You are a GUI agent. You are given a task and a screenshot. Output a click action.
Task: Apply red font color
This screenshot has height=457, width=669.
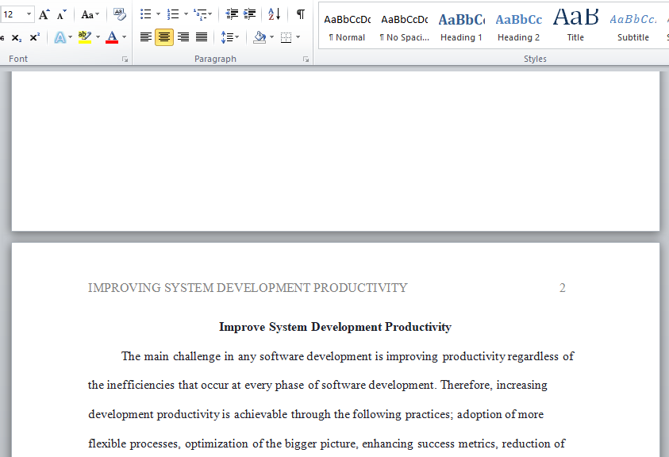coord(112,37)
